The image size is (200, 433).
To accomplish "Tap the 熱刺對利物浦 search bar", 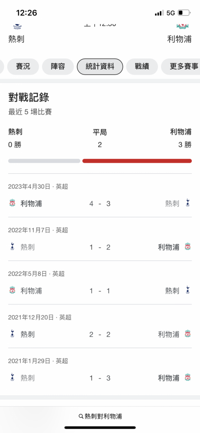I will [x=100, y=416].
